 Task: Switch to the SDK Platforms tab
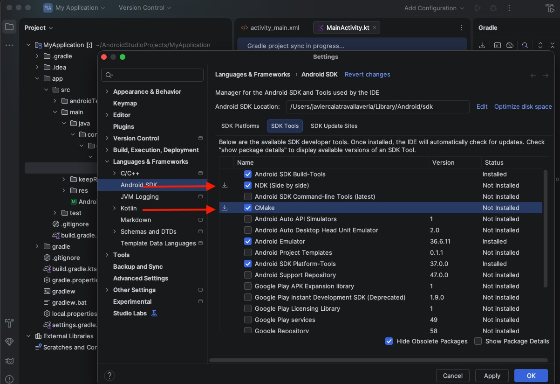pos(240,126)
